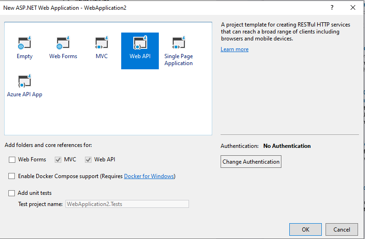Click the 'Authentication:' label
Viewport: 365px width, 239px height.
[x=240, y=146]
